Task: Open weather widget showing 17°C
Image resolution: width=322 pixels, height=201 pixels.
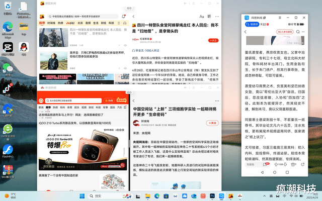Action: pyautogui.click(x=10, y=196)
